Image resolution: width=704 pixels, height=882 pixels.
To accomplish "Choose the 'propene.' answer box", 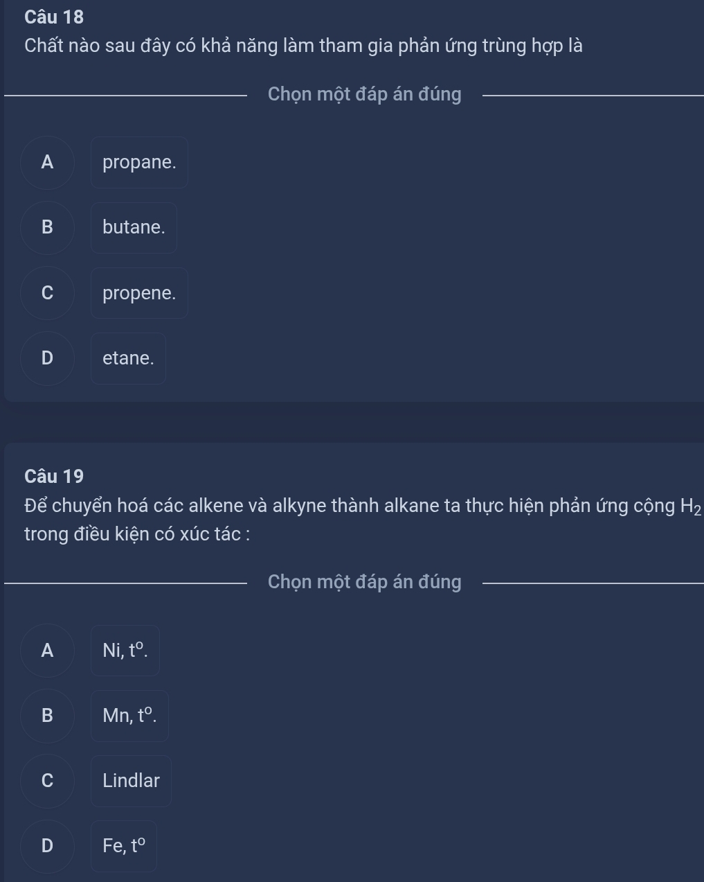I will click(x=139, y=293).
